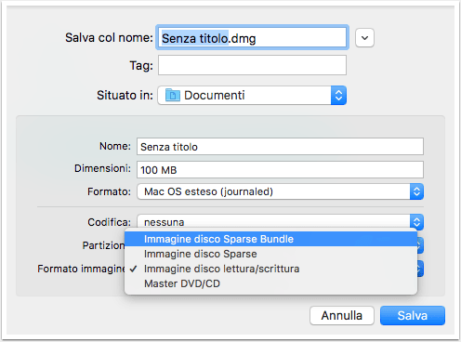Image resolution: width=461 pixels, height=342 pixels.
Task: Expand the save dialog with chevron button
Action: tap(364, 38)
